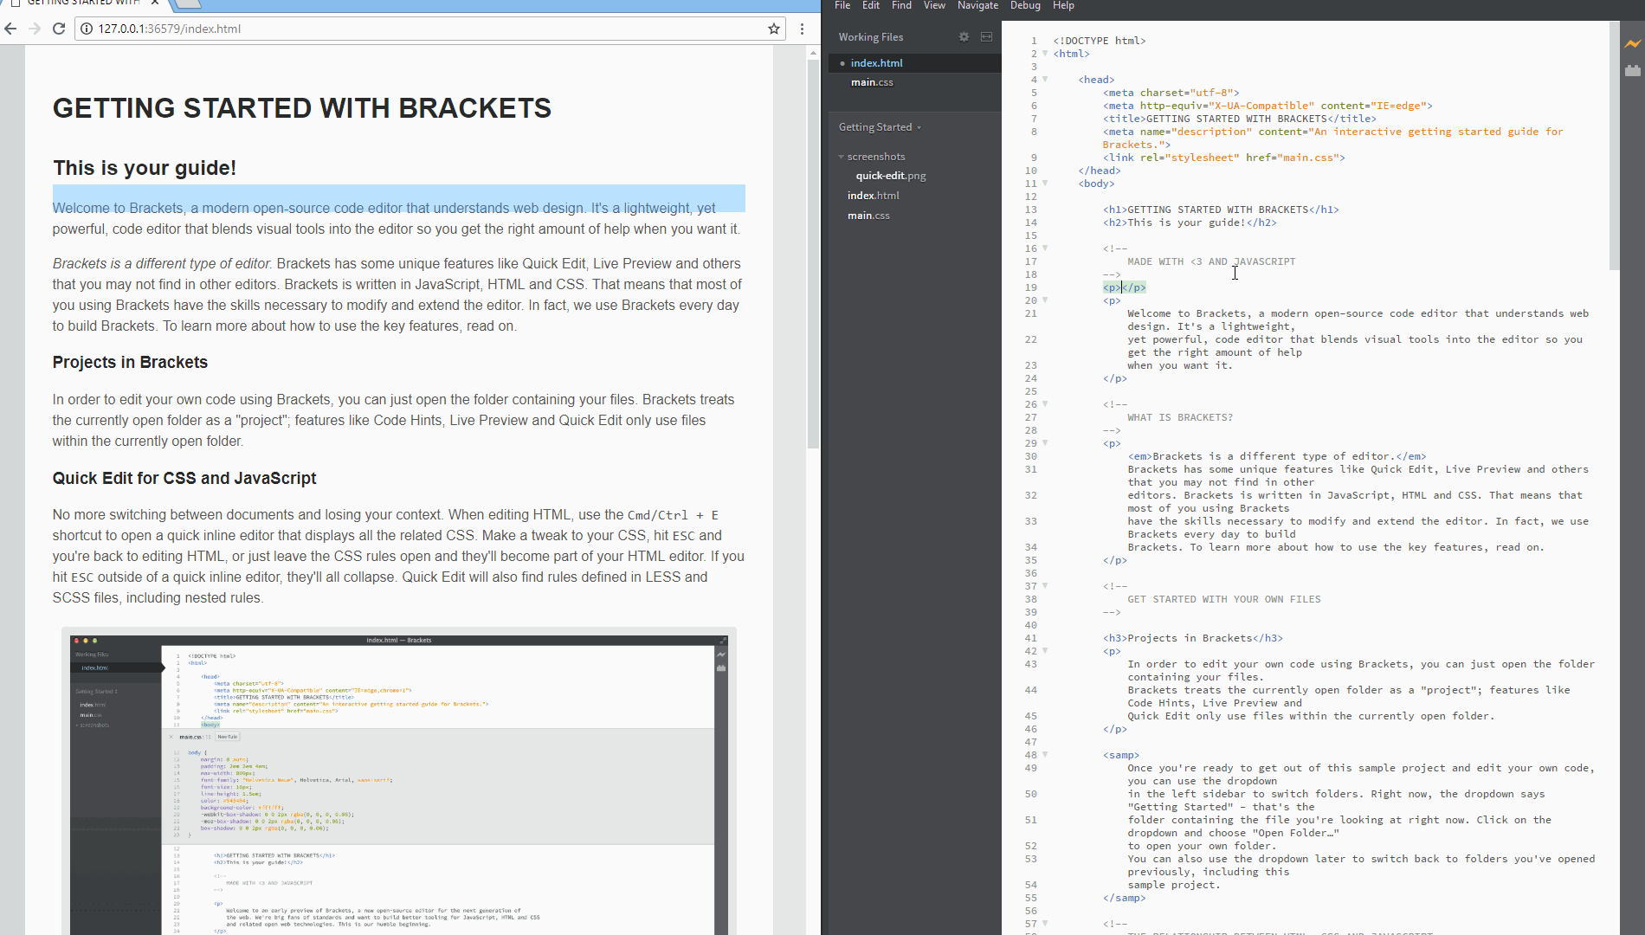The height and width of the screenshot is (935, 1645).
Task: Fold the html tag at line 2
Action: tap(1045, 54)
